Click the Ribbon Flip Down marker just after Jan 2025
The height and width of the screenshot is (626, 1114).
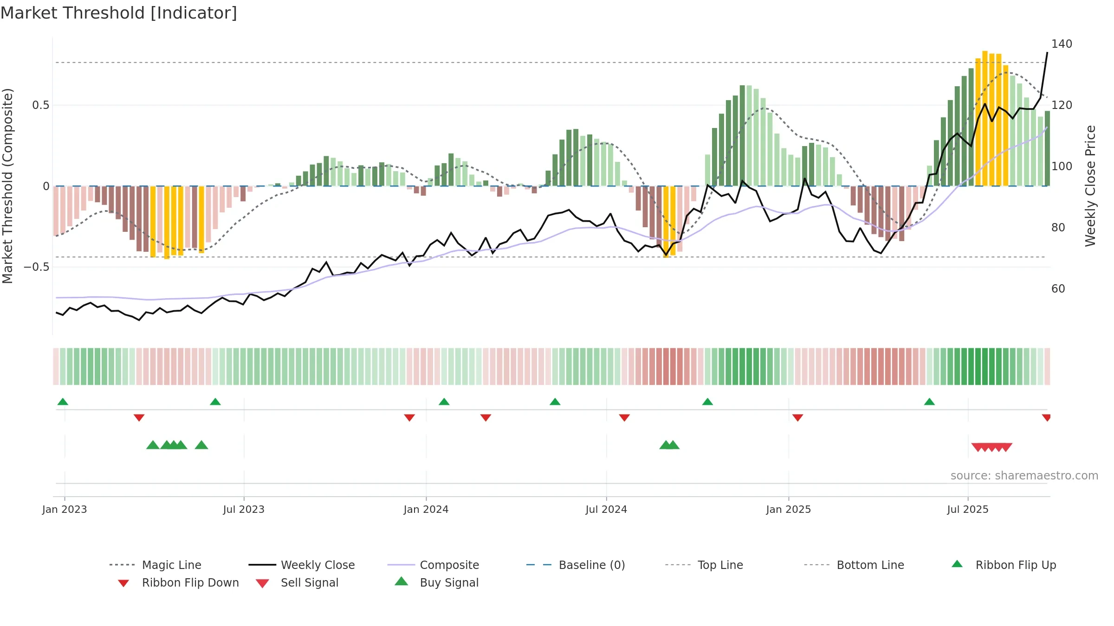click(x=798, y=418)
